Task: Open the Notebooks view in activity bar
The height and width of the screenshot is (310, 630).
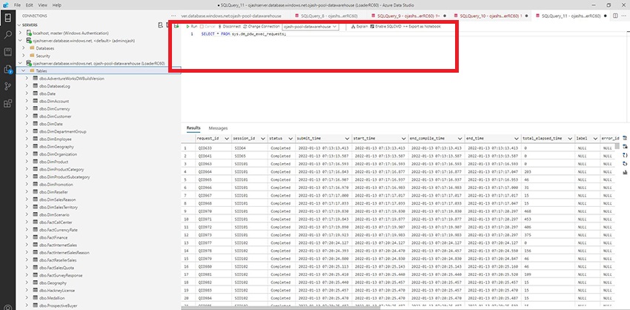Action: point(7,52)
